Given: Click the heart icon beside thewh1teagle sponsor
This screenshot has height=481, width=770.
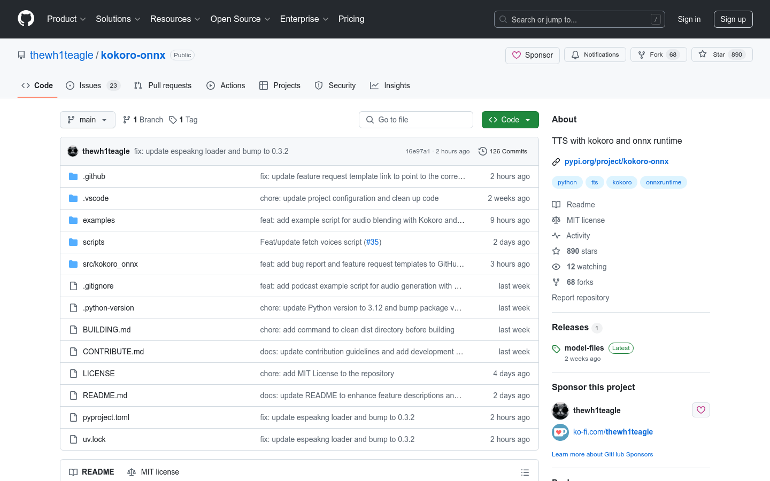Looking at the screenshot, I should 700,410.
